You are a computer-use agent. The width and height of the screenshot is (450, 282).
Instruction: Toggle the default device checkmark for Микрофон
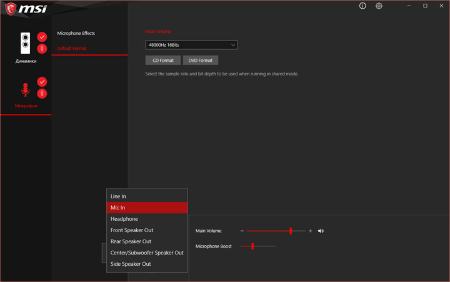[x=42, y=82]
